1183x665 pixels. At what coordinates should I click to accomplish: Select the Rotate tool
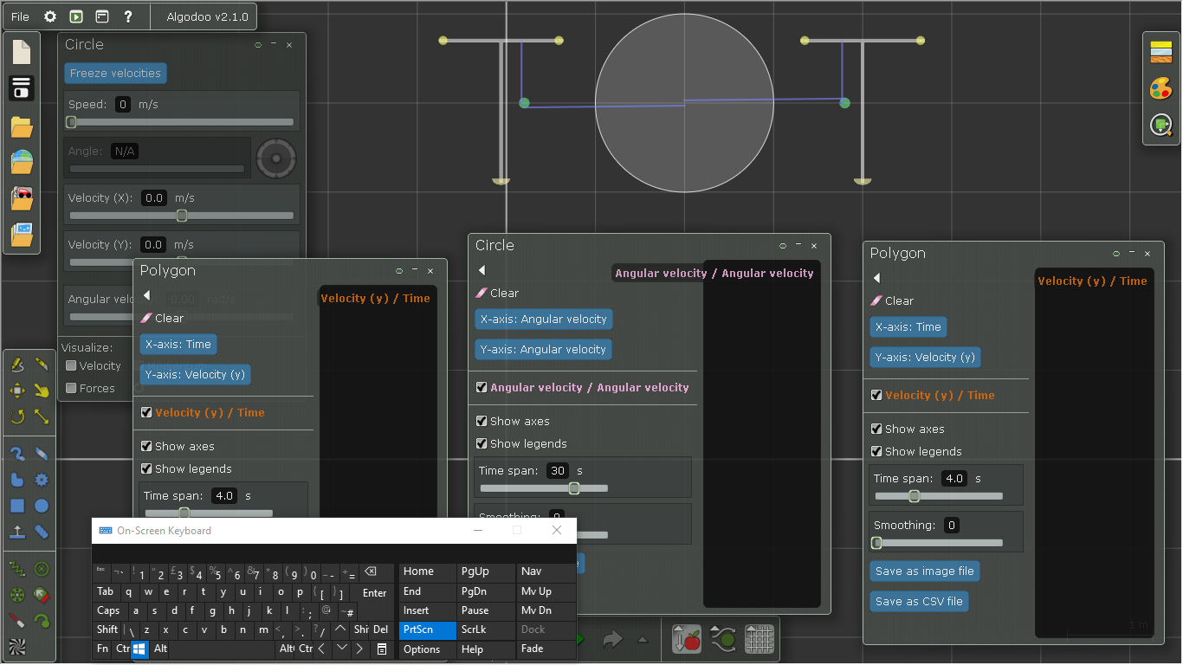17,417
